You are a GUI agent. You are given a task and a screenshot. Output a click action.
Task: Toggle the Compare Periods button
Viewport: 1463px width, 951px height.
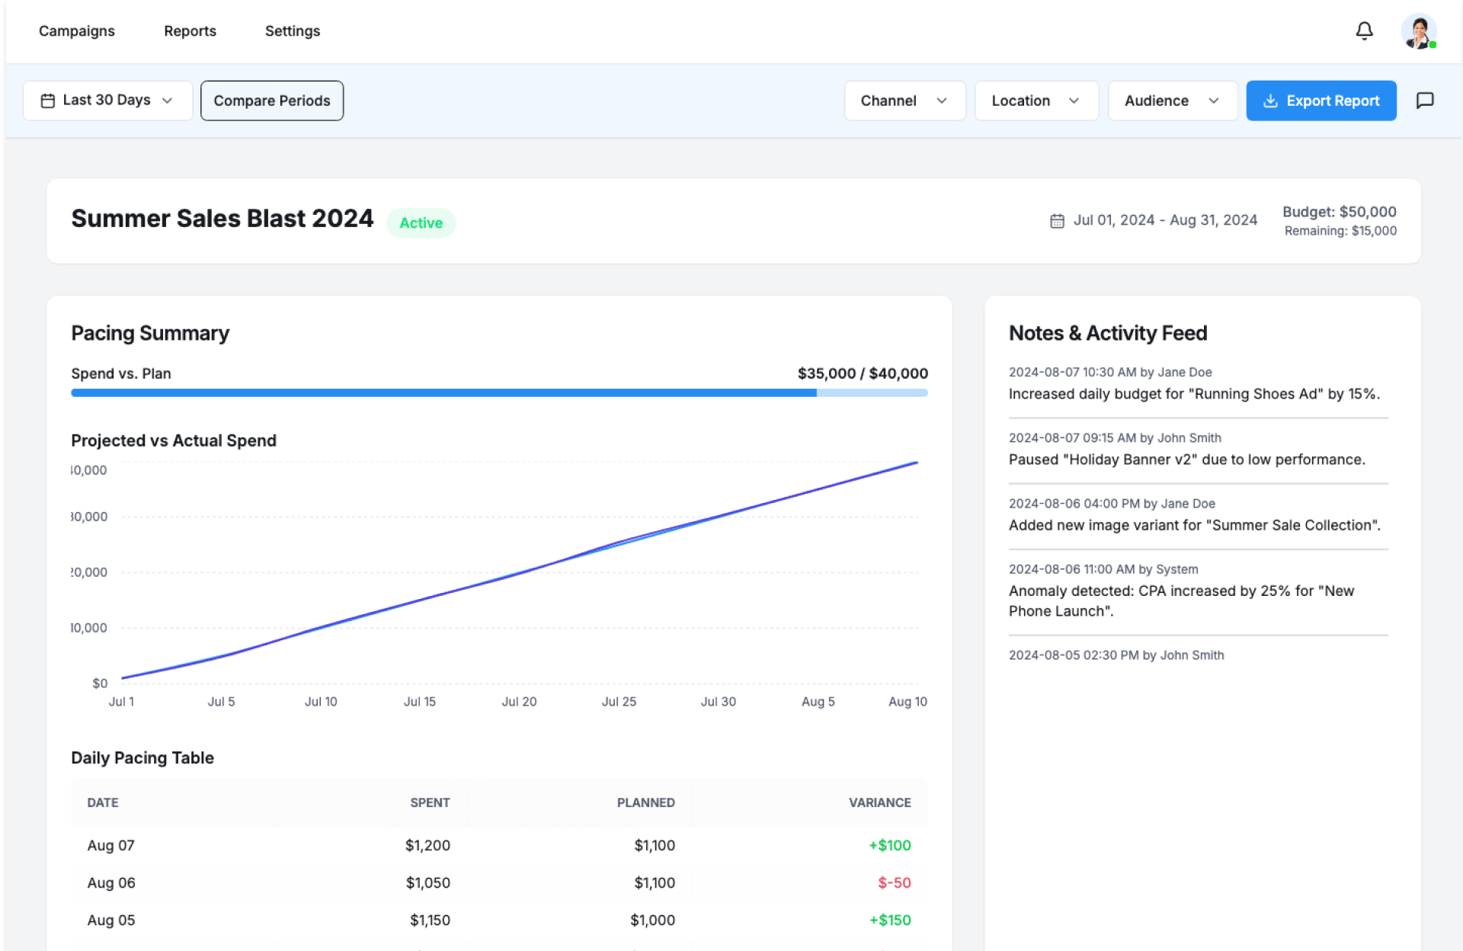coord(272,101)
